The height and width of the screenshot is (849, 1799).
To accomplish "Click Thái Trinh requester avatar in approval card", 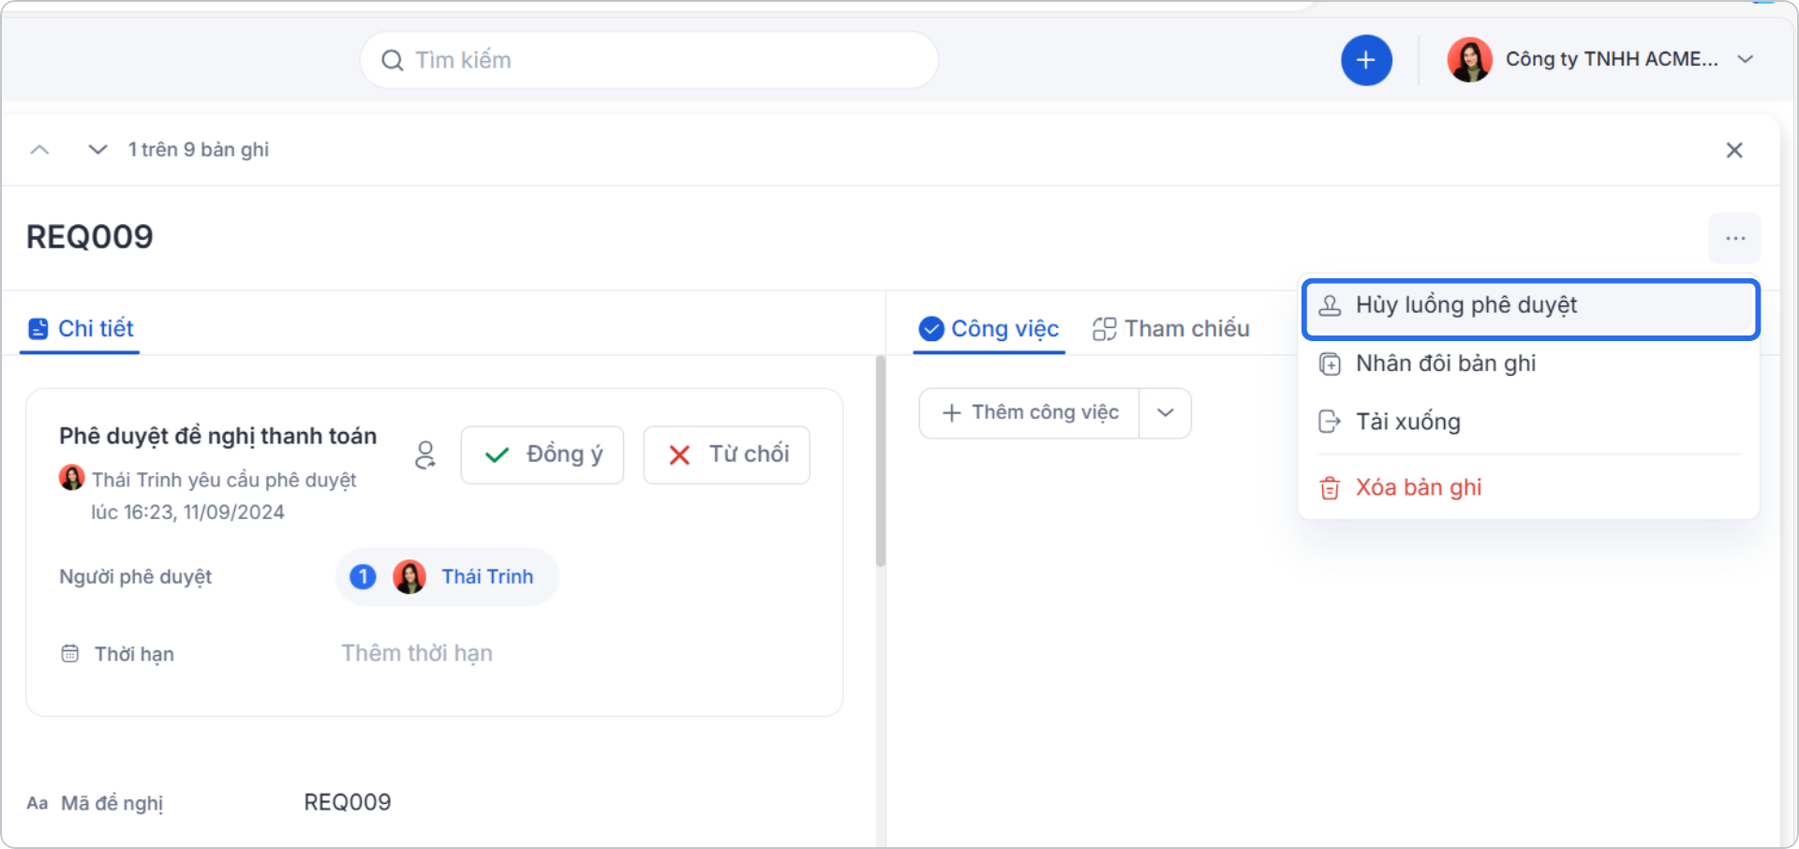I will (x=71, y=478).
